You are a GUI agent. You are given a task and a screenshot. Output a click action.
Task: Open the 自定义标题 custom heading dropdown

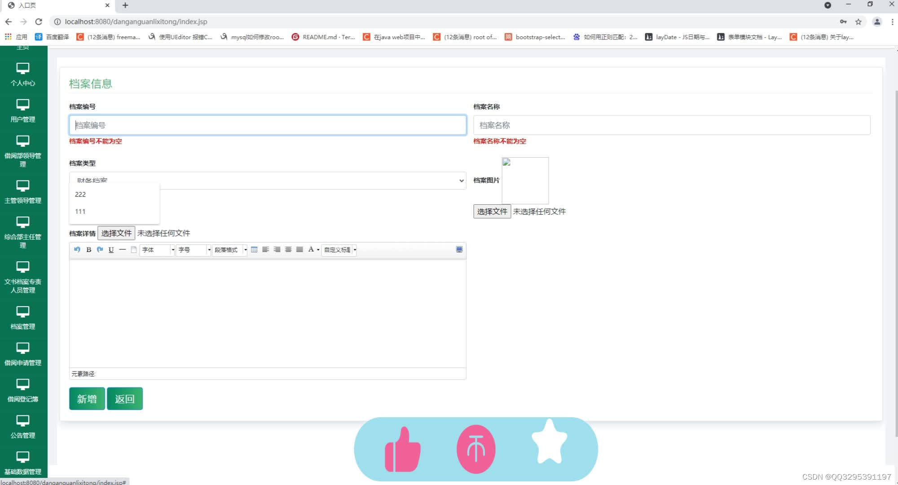[x=339, y=250]
